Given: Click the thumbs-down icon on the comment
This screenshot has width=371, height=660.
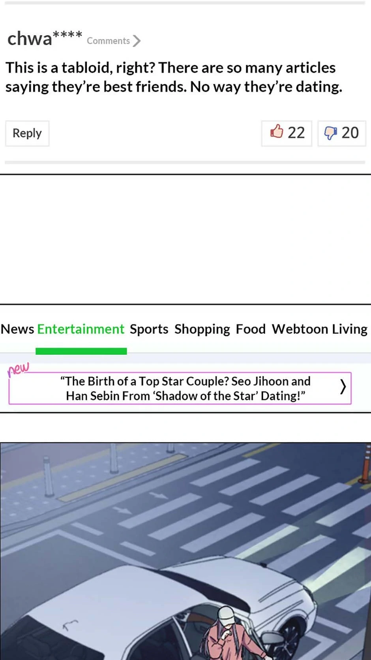Looking at the screenshot, I should coord(330,133).
